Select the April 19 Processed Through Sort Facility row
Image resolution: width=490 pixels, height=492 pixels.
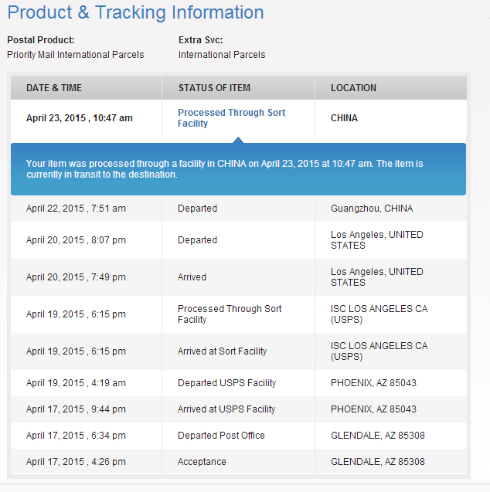click(x=239, y=314)
